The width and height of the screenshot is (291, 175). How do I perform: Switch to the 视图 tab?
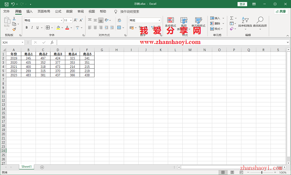tap(92, 12)
